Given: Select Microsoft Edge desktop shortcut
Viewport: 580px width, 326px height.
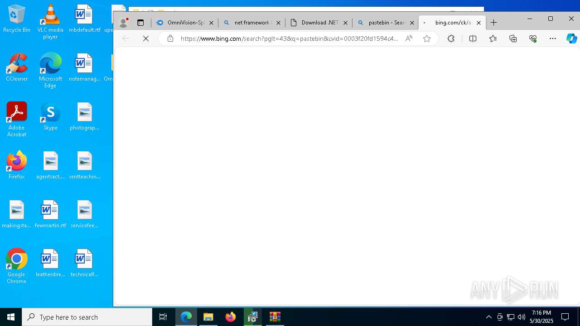Looking at the screenshot, I should tap(50, 71).
